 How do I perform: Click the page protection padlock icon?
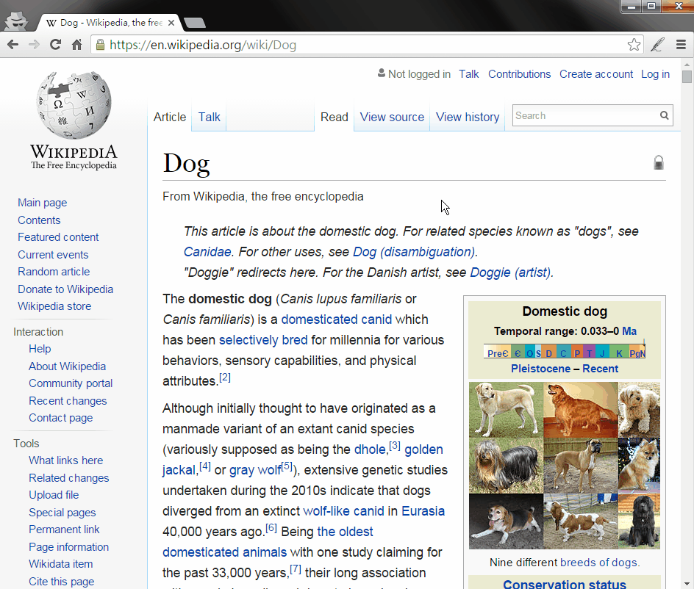(x=659, y=162)
